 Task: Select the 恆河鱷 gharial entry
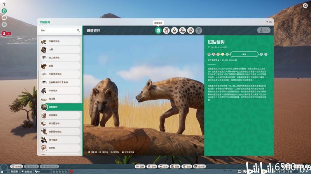pyautogui.click(x=60, y=99)
